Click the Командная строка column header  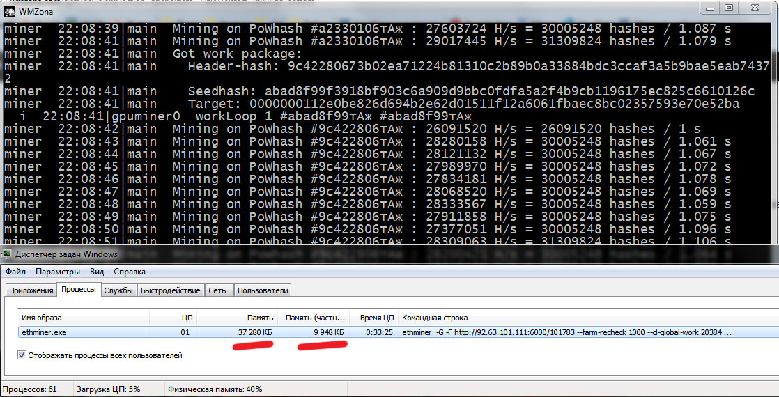(x=435, y=318)
